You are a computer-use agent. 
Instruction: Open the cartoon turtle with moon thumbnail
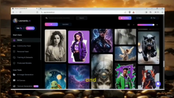(x=55, y=76)
